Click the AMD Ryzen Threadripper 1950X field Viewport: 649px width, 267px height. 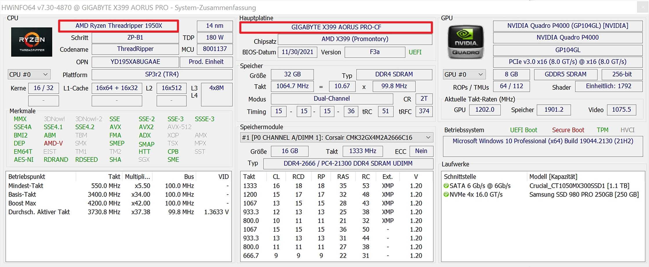119,26
